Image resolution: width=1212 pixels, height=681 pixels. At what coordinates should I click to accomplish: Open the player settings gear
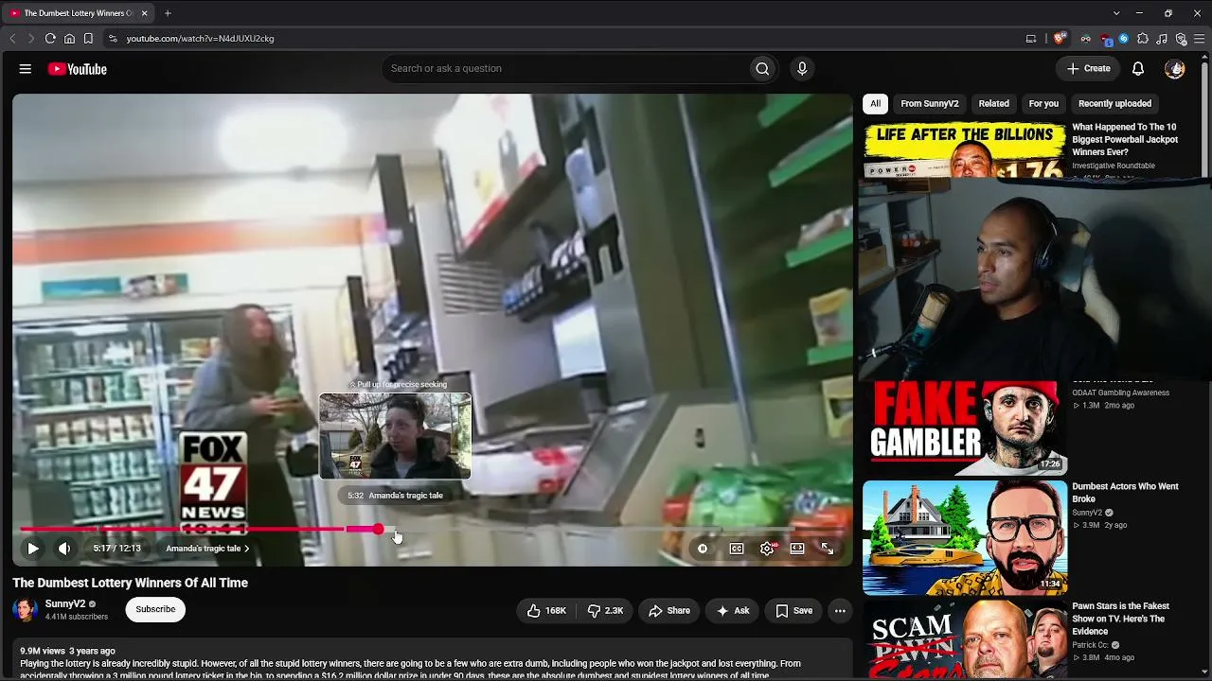click(767, 549)
